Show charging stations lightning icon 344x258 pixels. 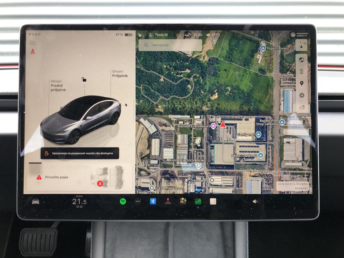(x=302, y=95)
